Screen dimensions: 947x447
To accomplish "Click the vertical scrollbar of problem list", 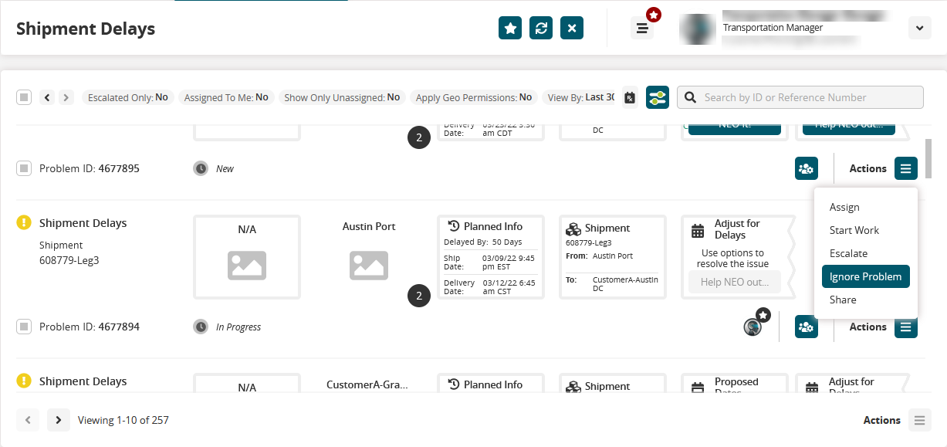I will 928,158.
